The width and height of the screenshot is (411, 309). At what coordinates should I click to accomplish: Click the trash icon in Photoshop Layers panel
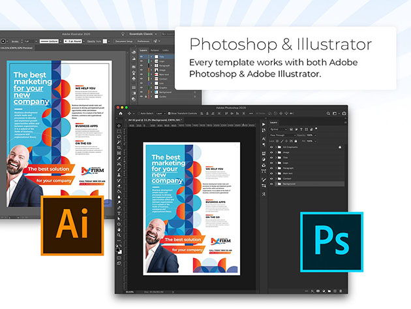(341, 291)
